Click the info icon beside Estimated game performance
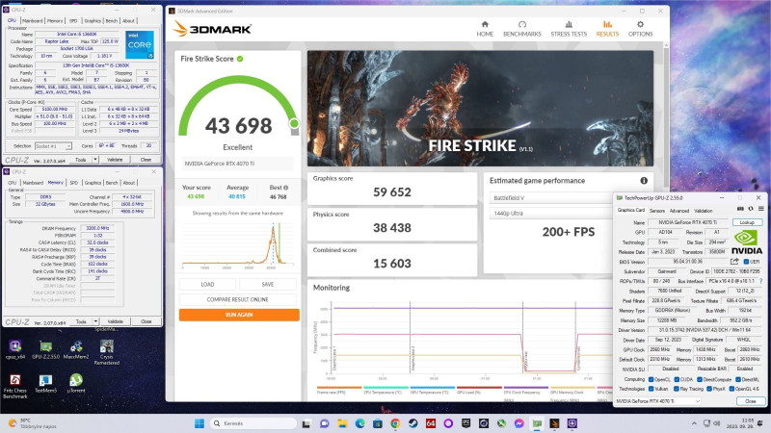 point(644,181)
